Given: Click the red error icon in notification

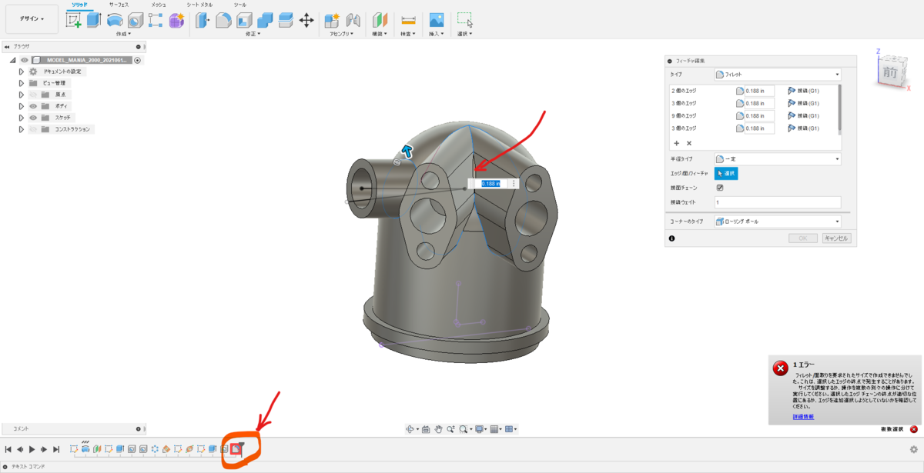Looking at the screenshot, I should [x=780, y=368].
